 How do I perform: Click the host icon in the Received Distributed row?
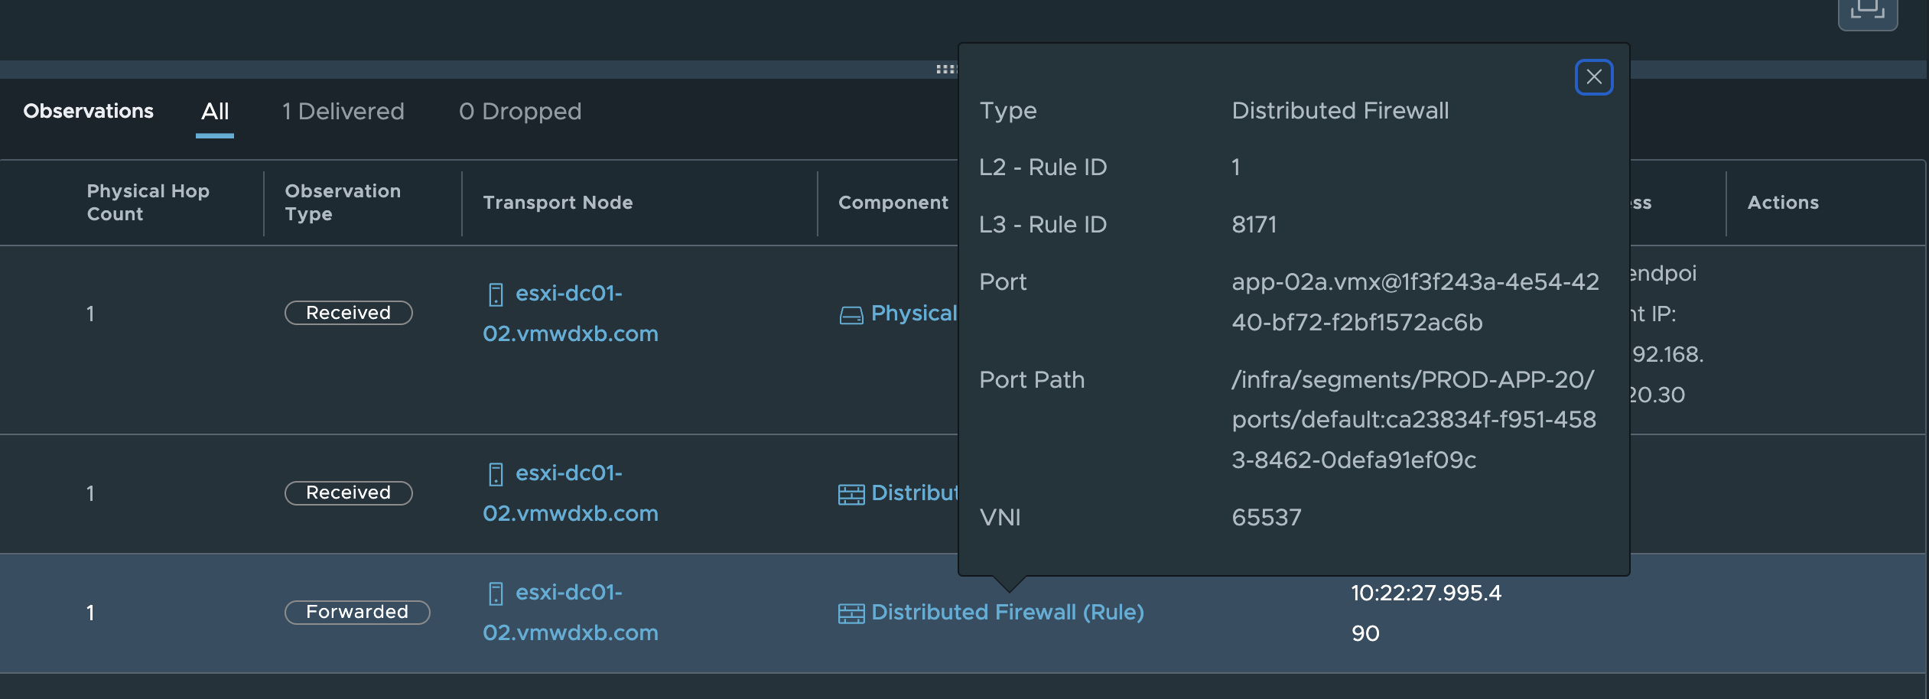pos(496,474)
